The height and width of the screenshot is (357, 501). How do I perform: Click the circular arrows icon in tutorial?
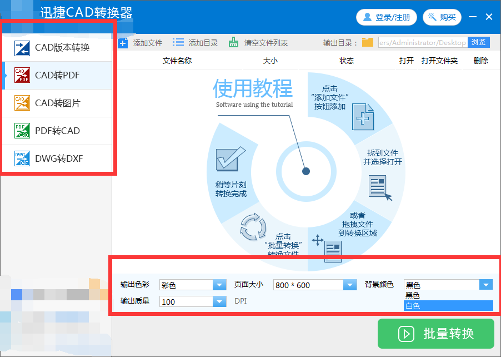click(x=253, y=227)
